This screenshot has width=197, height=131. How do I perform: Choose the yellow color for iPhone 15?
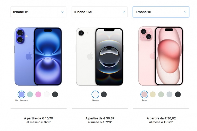[153, 94]
